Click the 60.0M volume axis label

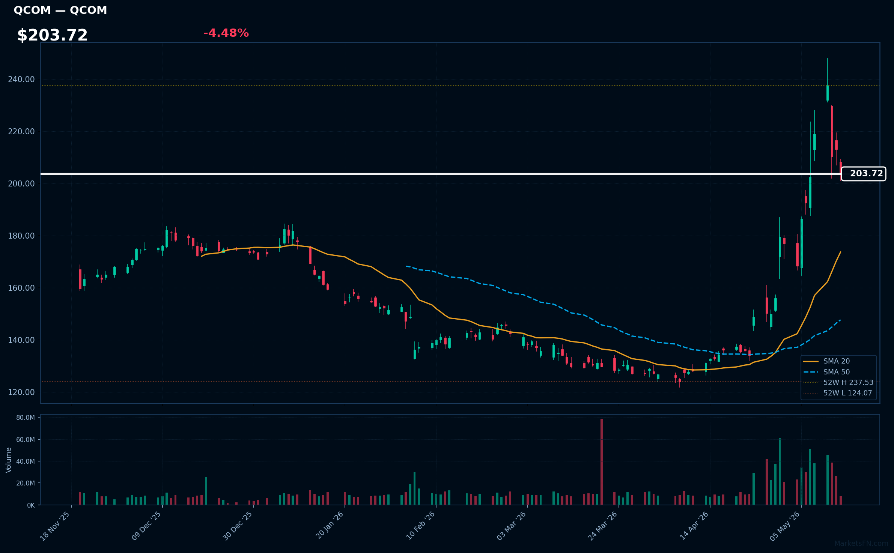click(26, 440)
